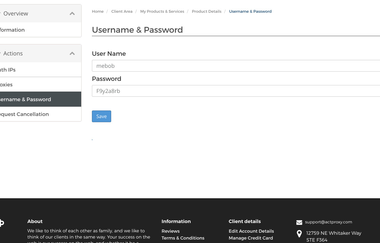Open Auth IPs in sidebar
Viewport: 380px width, 243px height.
click(8, 70)
